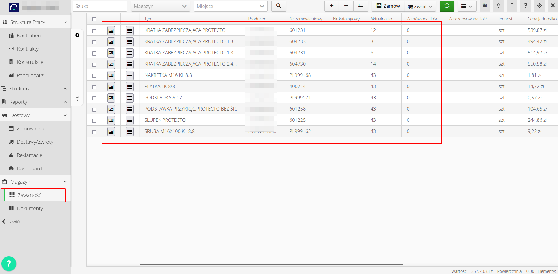Click the green refresh icon in toolbar
Viewport: 558px width, 274px height.
[x=447, y=6]
